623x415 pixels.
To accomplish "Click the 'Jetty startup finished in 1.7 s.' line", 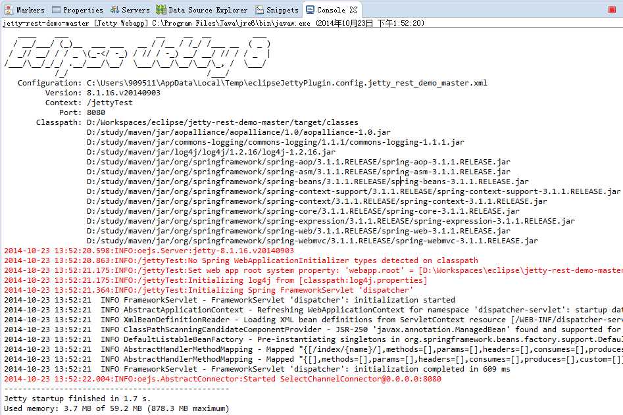I will tap(78, 399).
